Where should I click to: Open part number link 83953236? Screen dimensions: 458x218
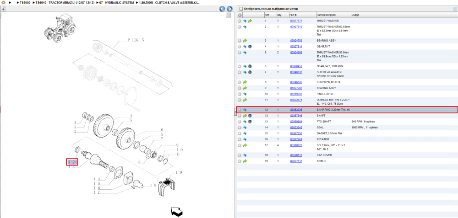coord(296,110)
